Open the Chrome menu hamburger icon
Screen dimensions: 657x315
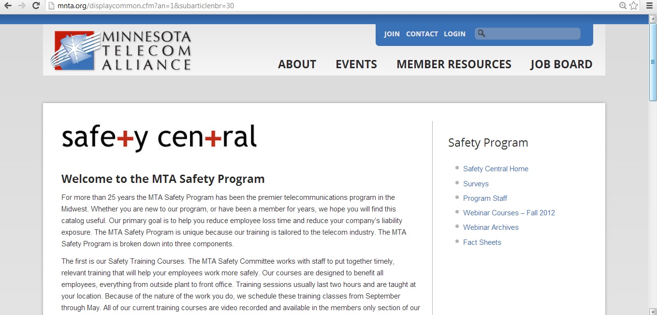[x=649, y=6]
